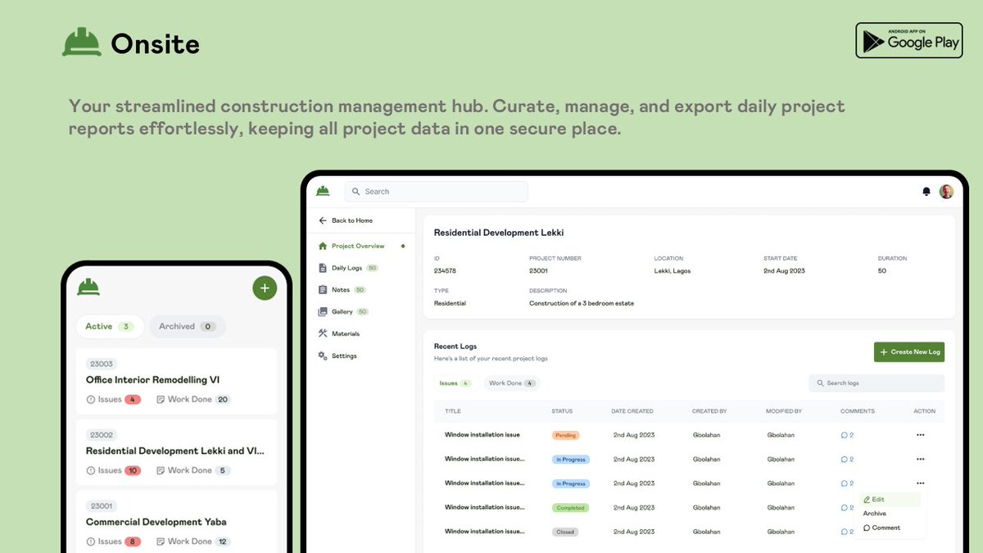
Task: Open comments for first In Progress row
Action: point(848,460)
